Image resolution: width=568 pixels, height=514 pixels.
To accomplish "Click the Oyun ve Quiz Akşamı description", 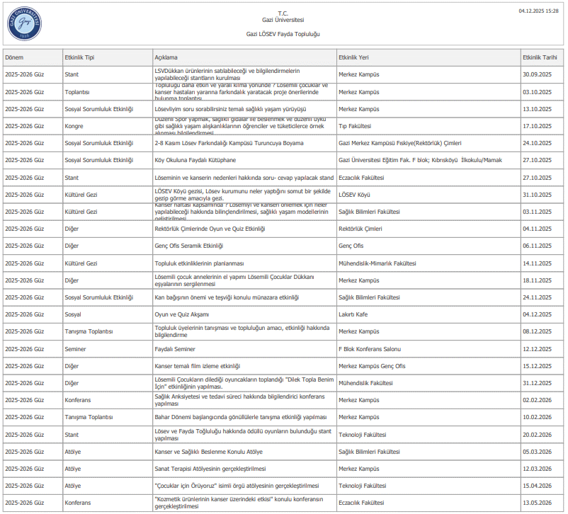I will (182, 314).
